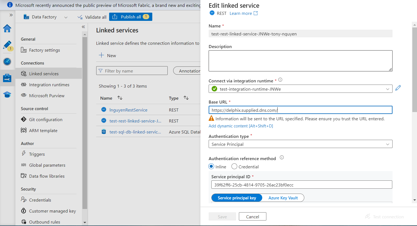The image size is (417, 226).
Task: Sort linked services by Name column
Action: [120, 98]
